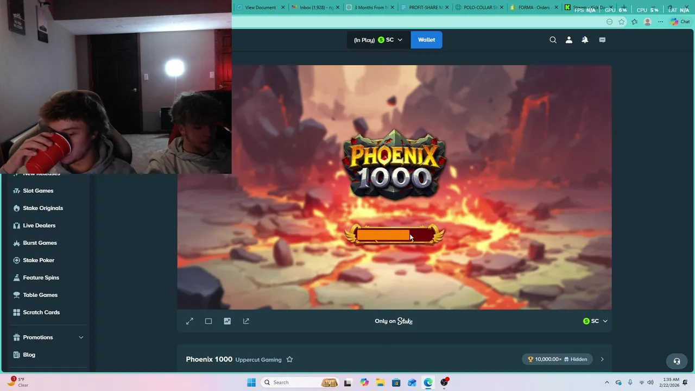Click the microphone tray icon
The height and width of the screenshot is (391, 695).
[630, 382]
